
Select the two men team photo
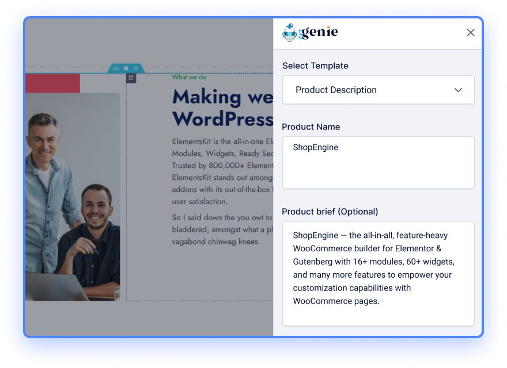[73, 197]
